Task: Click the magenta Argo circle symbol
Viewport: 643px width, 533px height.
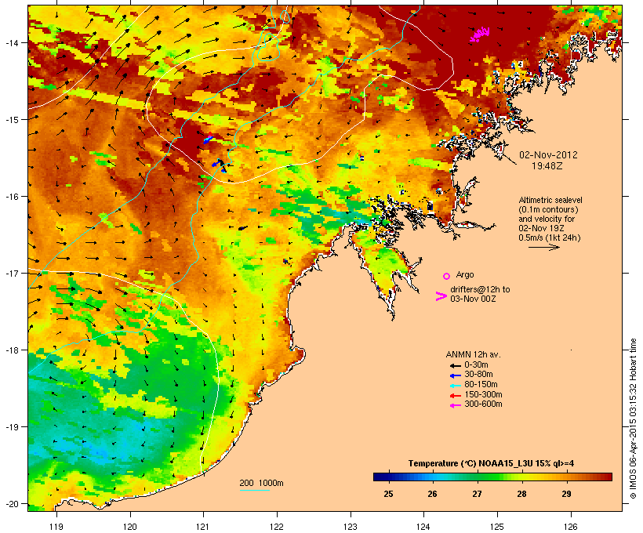Action: pyautogui.click(x=447, y=276)
